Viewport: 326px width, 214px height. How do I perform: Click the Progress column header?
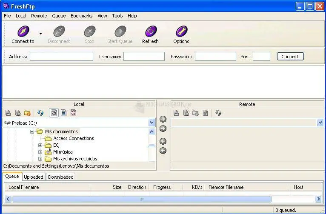pos(166,187)
